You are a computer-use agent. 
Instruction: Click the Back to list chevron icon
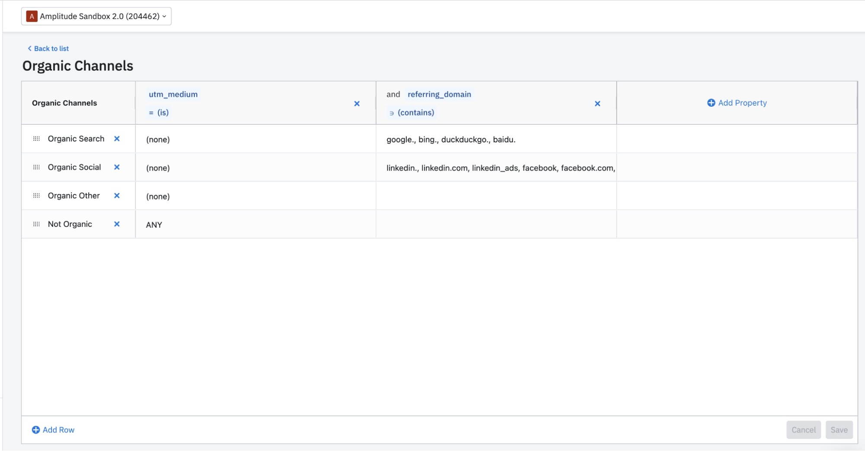pyautogui.click(x=29, y=48)
